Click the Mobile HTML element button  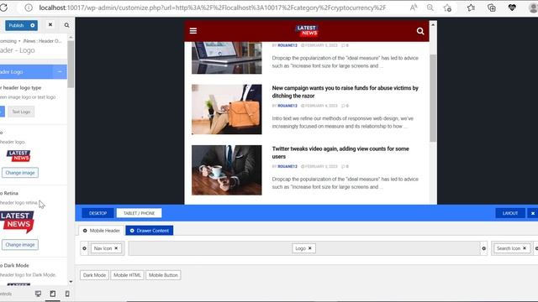click(x=127, y=275)
